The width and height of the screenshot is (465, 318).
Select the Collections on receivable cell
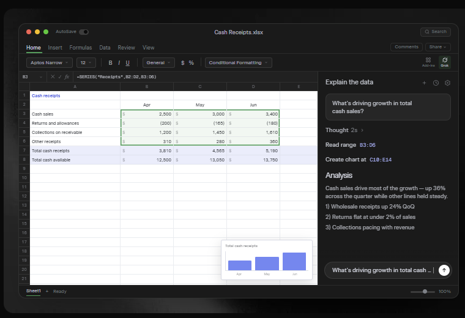75,133
